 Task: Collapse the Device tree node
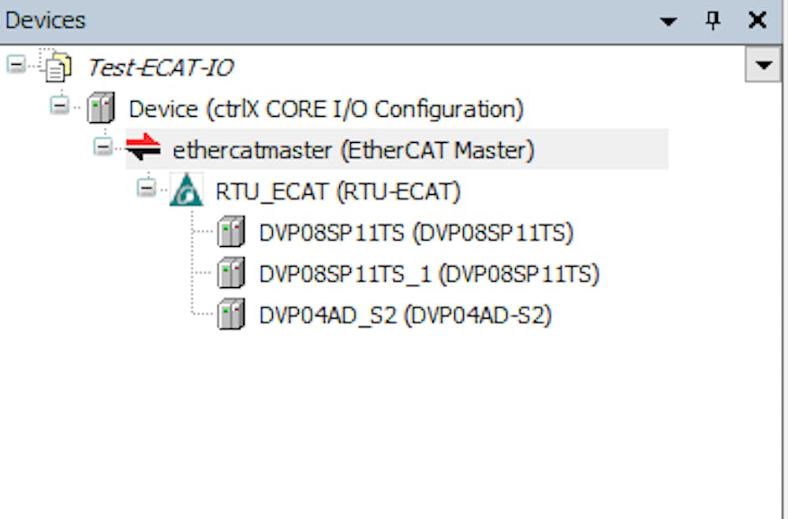tap(59, 105)
